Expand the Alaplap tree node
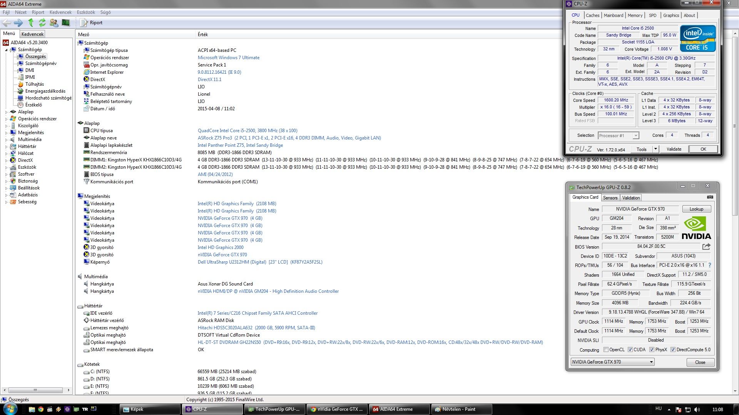739x415 pixels. tap(6, 112)
